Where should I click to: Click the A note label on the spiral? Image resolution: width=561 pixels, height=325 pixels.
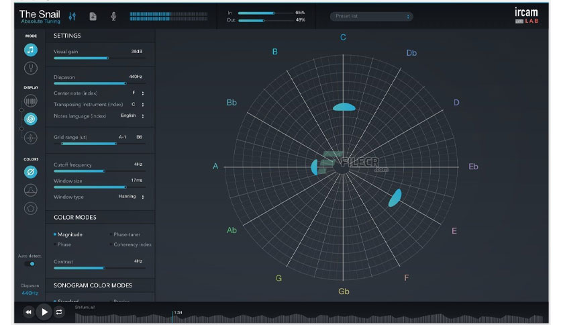(215, 166)
